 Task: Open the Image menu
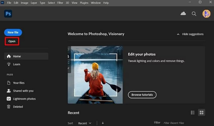24,3
